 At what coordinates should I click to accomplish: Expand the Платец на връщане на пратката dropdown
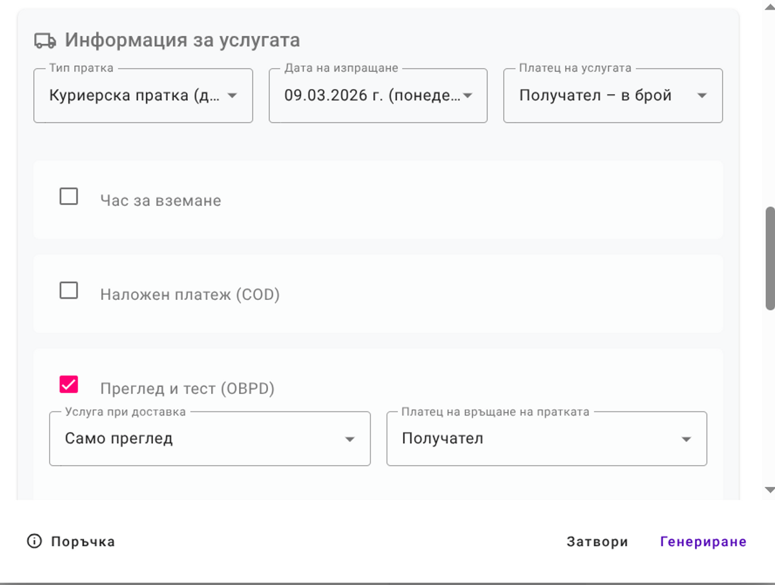tap(547, 439)
